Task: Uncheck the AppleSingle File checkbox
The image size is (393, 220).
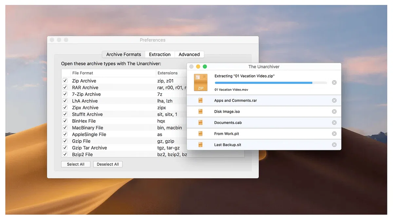Action: (x=65, y=134)
